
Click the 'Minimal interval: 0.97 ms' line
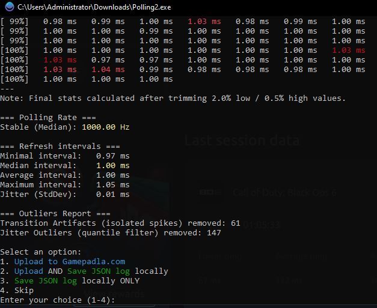(65, 156)
